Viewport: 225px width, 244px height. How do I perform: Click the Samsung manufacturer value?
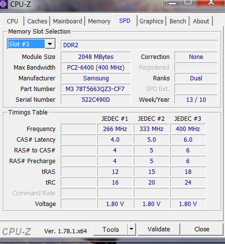96,78
